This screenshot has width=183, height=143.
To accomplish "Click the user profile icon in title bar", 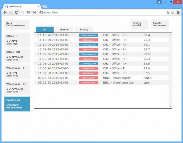I will (159, 2).
